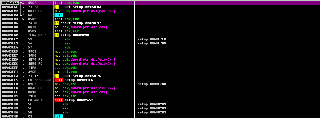Viewport: 320px width, 118px height.
Task: Select 'mov edx,dword ptr ds:[esi-0x4]' instruction
Action: (85, 64)
